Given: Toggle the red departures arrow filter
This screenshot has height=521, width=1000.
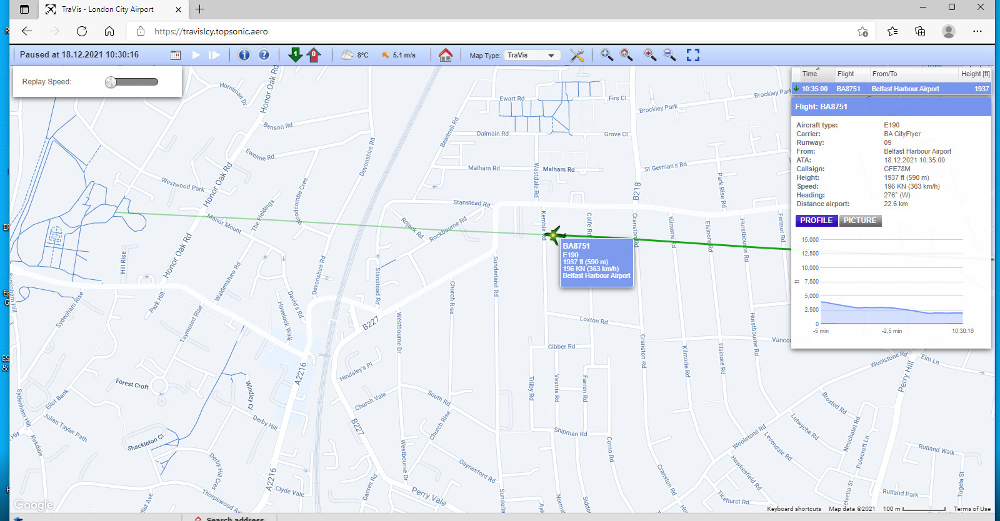Looking at the screenshot, I should [314, 55].
